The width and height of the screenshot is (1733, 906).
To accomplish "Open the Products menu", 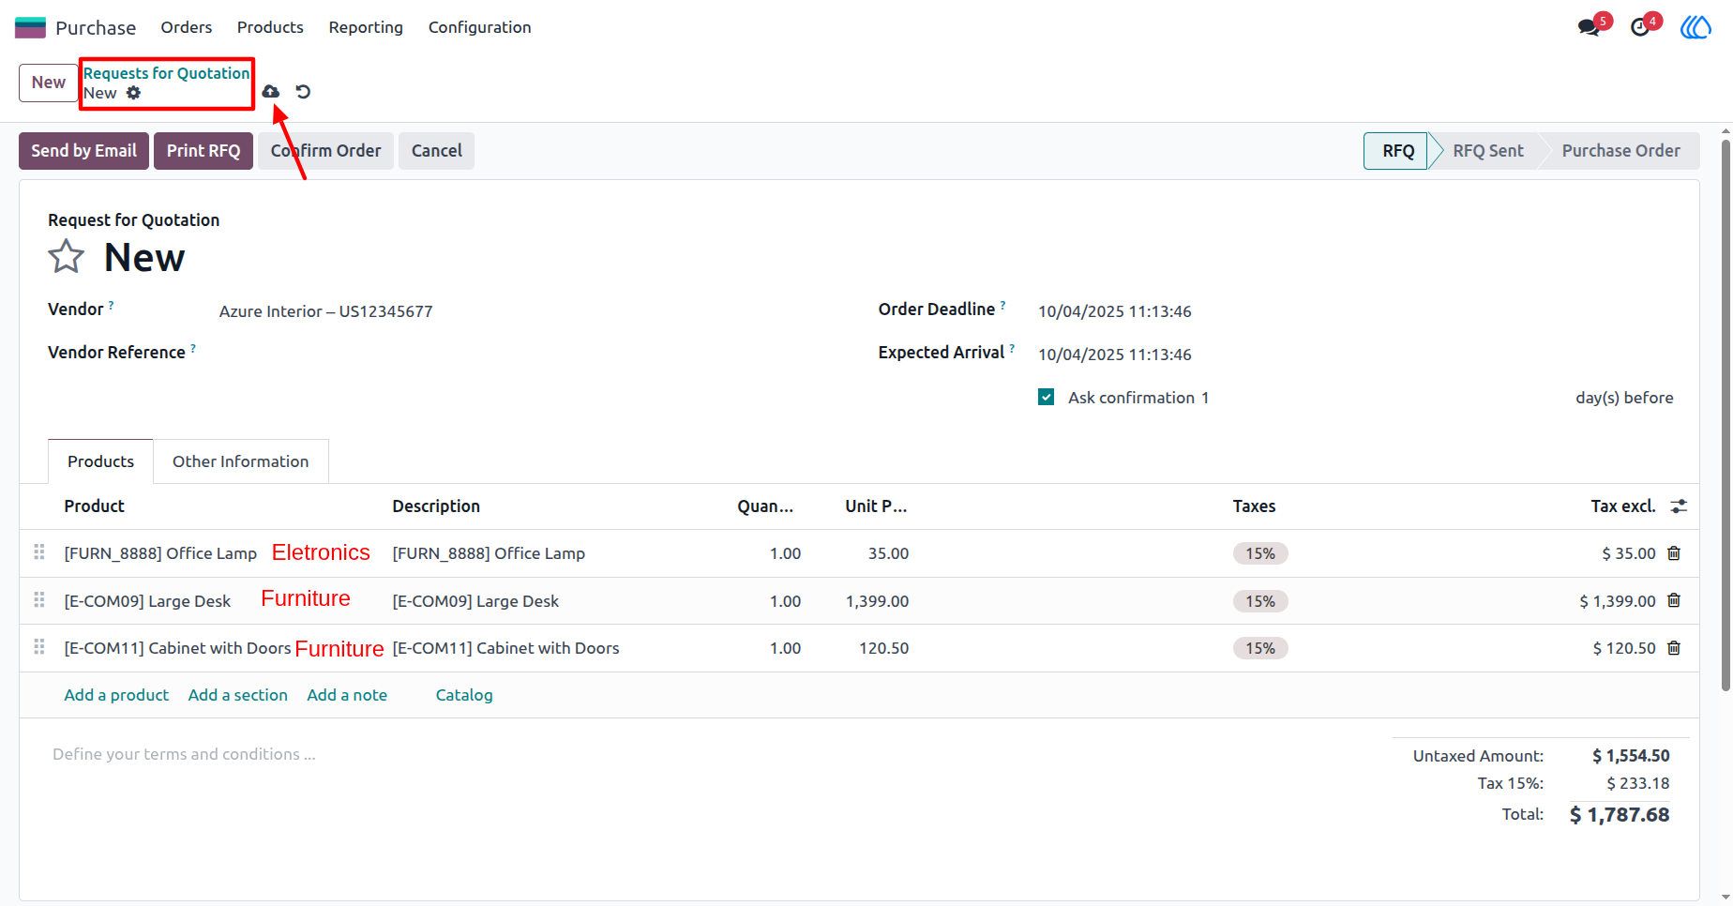I will [x=270, y=27].
